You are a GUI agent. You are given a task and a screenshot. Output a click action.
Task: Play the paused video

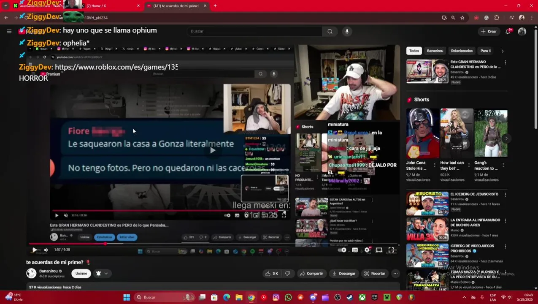click(35, 250)
